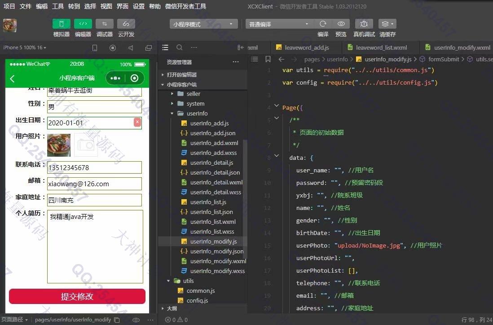The image size is (493, 325).
Task: Click the real device debugging icon
Action: (x=364, y=24)
